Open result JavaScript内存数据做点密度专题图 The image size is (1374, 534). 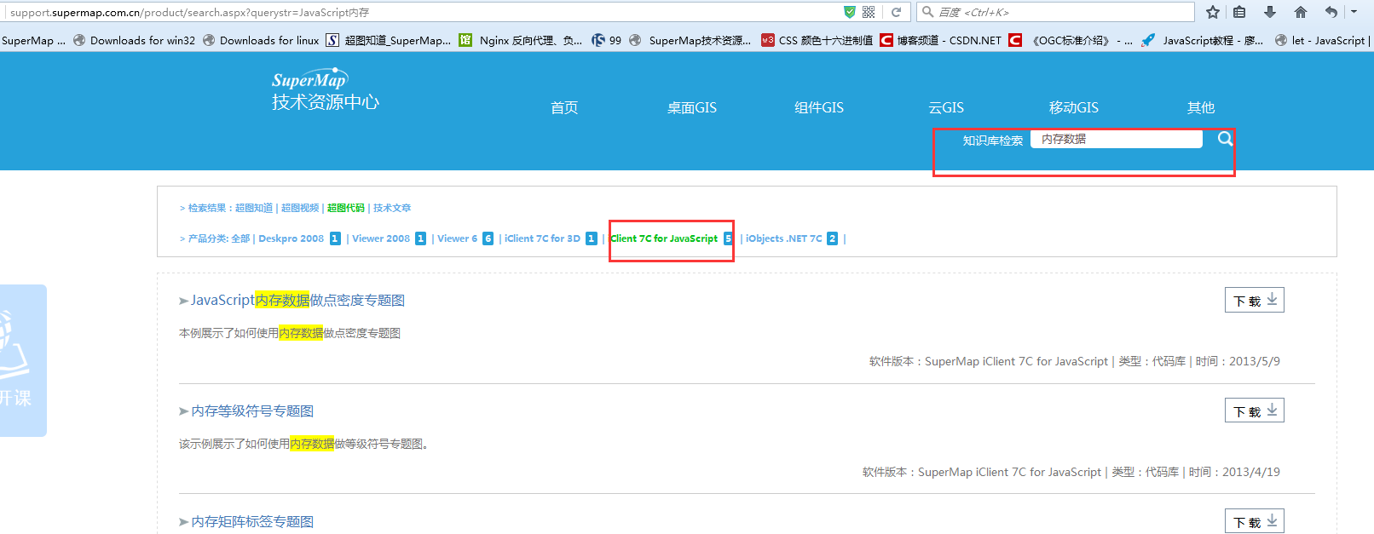tap(297, 300)
